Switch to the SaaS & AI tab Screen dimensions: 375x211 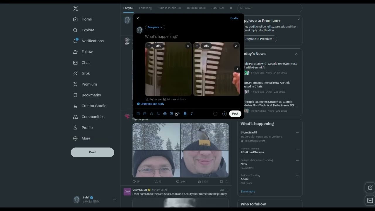pyautogui.click(x=218, y=8)
